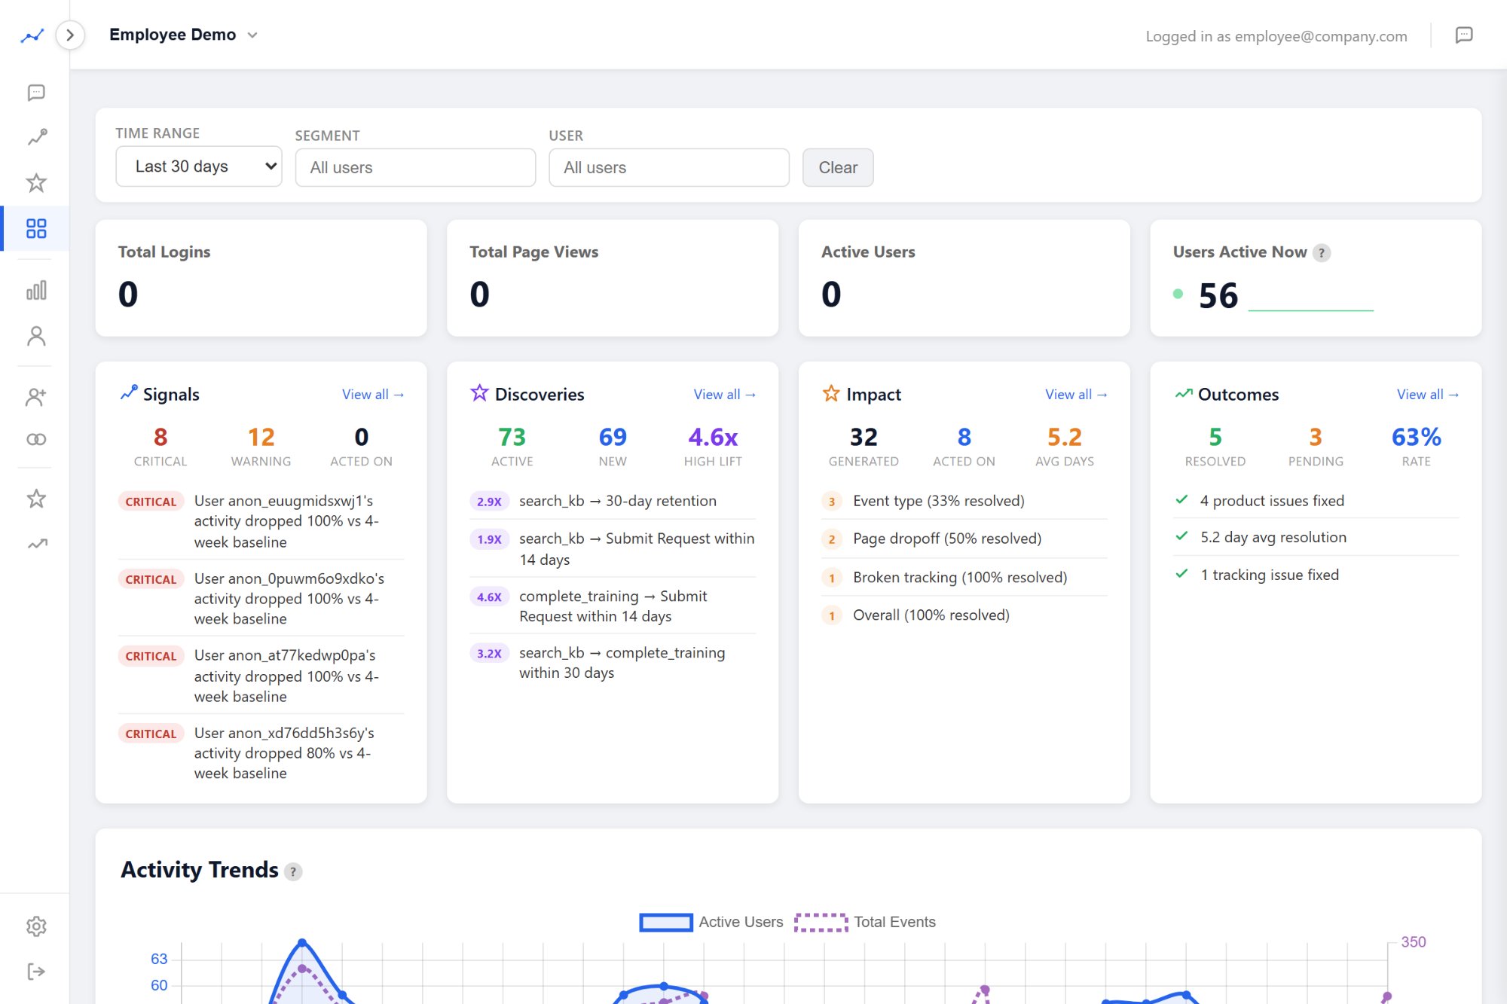Expand the Employee Demo workspace dropdown
This screenshot has height=1004, width=1507.
coord(252,35)
